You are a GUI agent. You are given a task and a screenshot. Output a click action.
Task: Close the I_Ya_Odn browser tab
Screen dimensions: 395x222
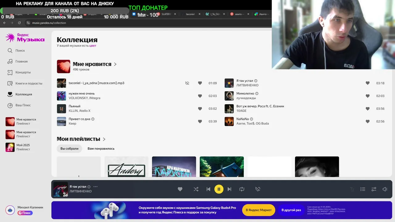(x=224, y=14)
